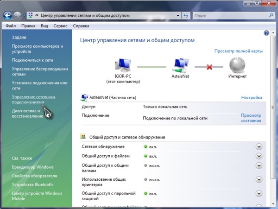278x209 pixels.
Task: Expand Общий доступ к общим папкам settings
Action: coord(259,165)
